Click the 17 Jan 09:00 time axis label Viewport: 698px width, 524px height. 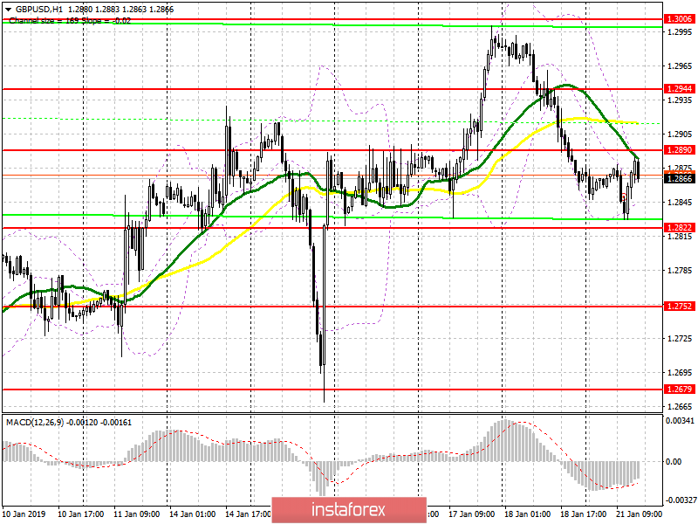471,514
